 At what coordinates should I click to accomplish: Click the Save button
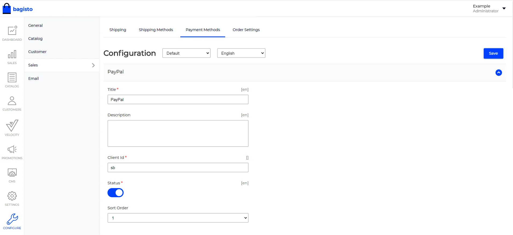tap(493, 53)
